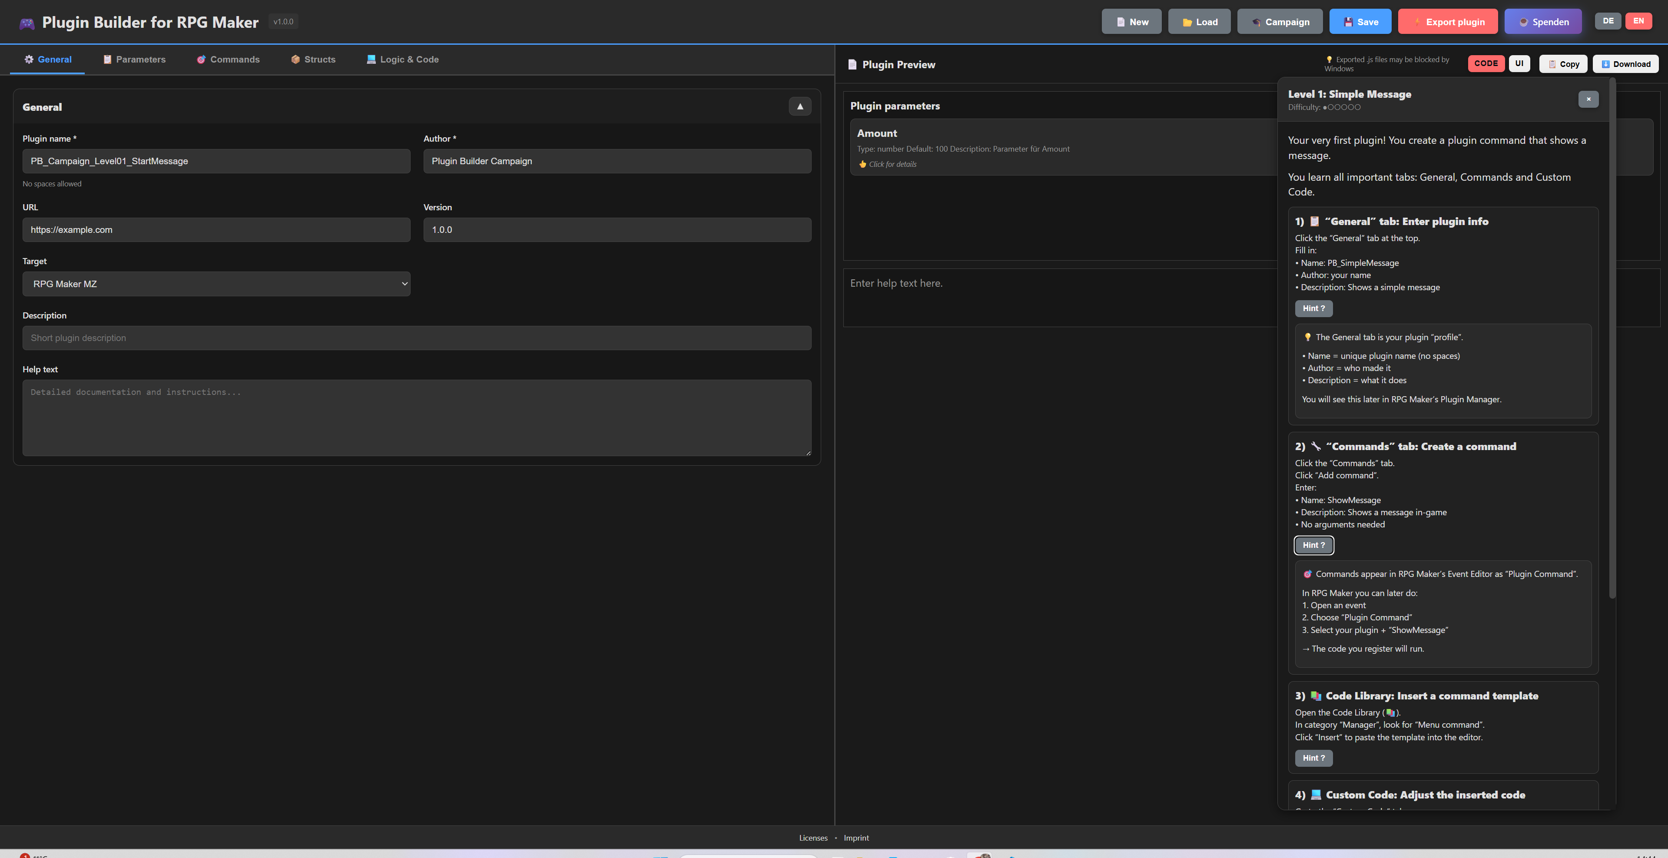Collapse the General section panel

pyautogui.click(x=800, y=107)
